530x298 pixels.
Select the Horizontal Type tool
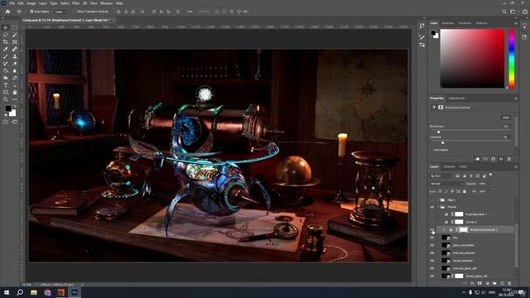click(x=6, y=85)
